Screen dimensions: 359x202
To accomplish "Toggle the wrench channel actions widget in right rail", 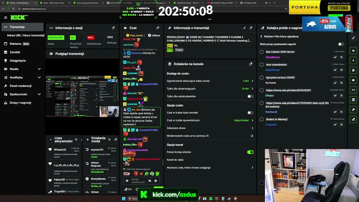I will click(x=353, y=109).
